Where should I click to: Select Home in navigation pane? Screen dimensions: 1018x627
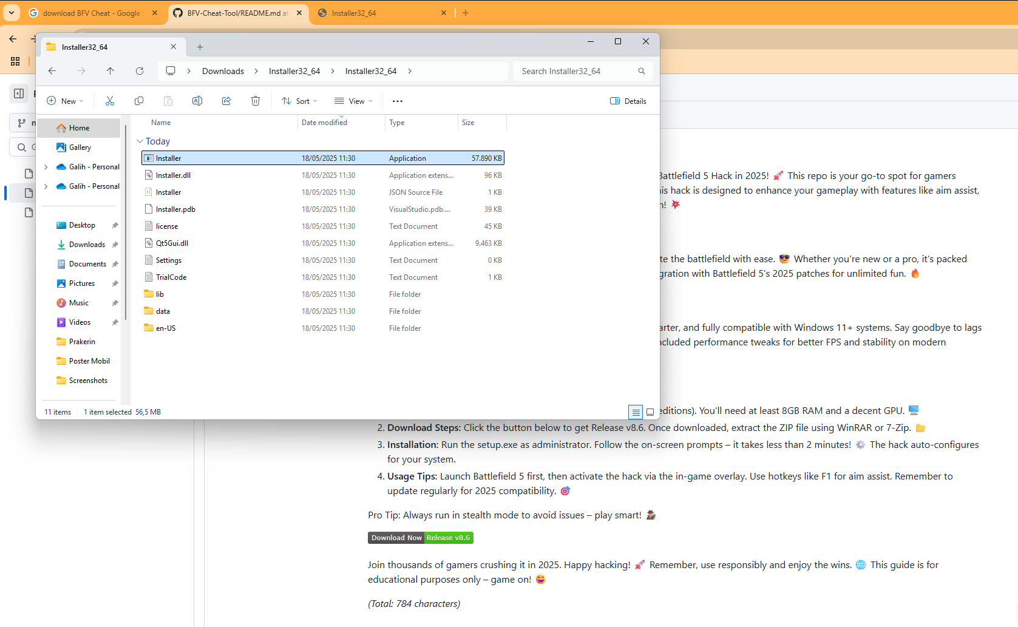coord(79,128)
